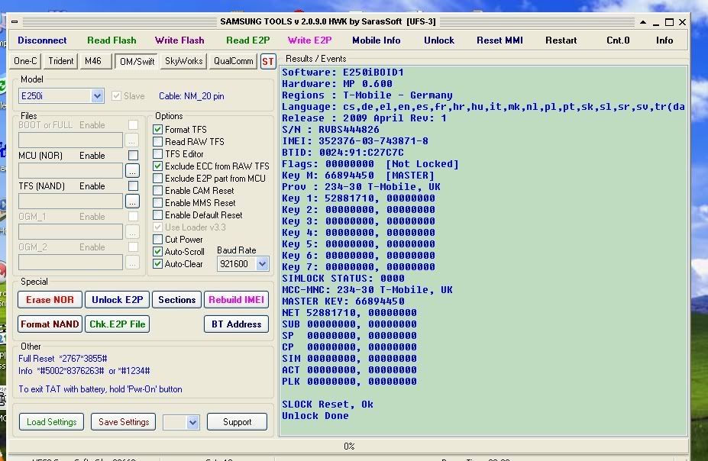Switch to the QualComm tab
This screenshot has width=708, height=461.
(233, 61)
